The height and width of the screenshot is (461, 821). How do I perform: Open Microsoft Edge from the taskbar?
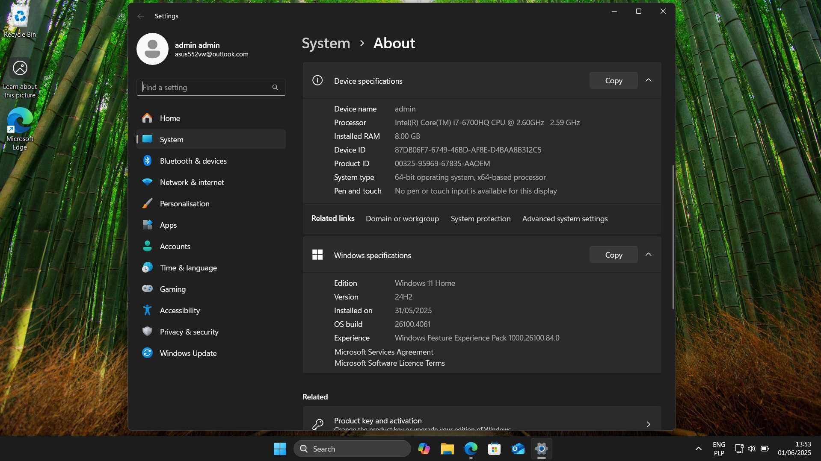[471, 449]
